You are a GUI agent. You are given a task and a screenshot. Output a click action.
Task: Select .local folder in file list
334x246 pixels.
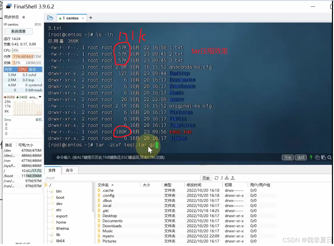(107, 206)
